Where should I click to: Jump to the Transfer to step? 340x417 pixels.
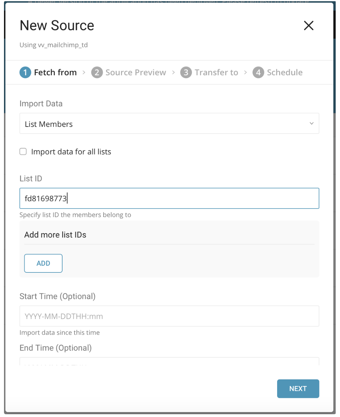[216, 73]
